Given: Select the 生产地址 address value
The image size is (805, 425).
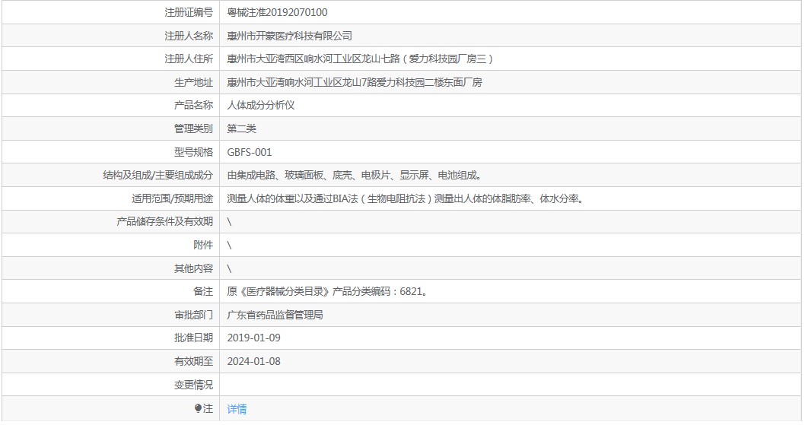Looking at the screenshot, I should coord(355,83).
